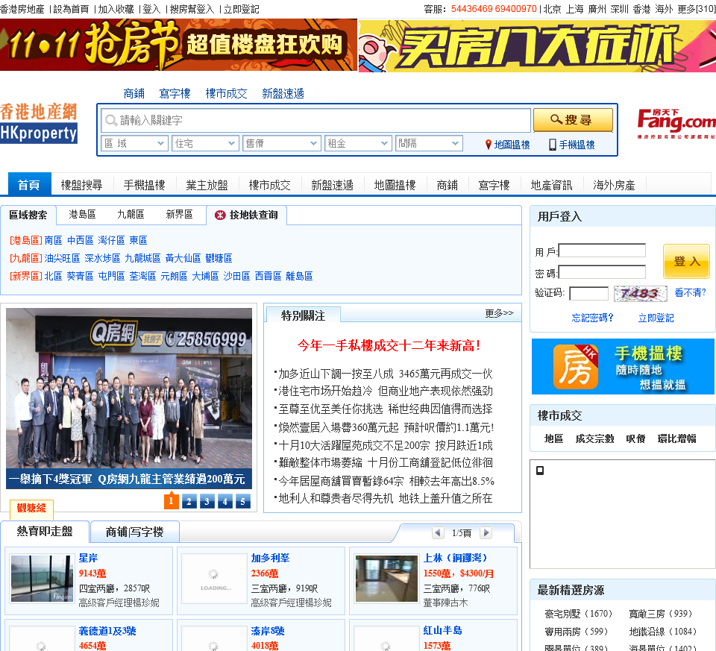
Task: Click the 星岸 listing thumbnail
Action: pos(42,579)
